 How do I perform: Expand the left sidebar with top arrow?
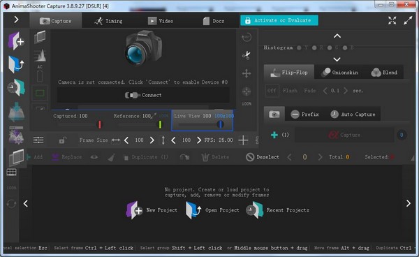pyautogui.click(x=16, y=20)
